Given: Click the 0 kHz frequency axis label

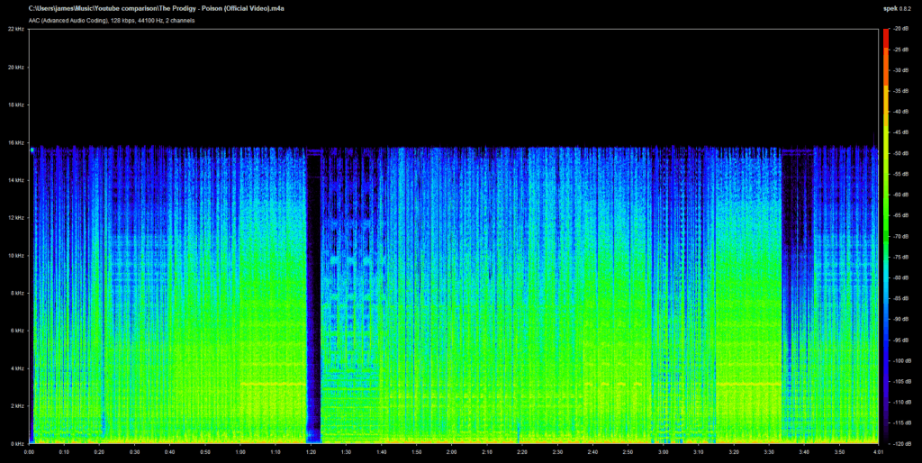Looking at the screenshot, I should tap(18, 443).
